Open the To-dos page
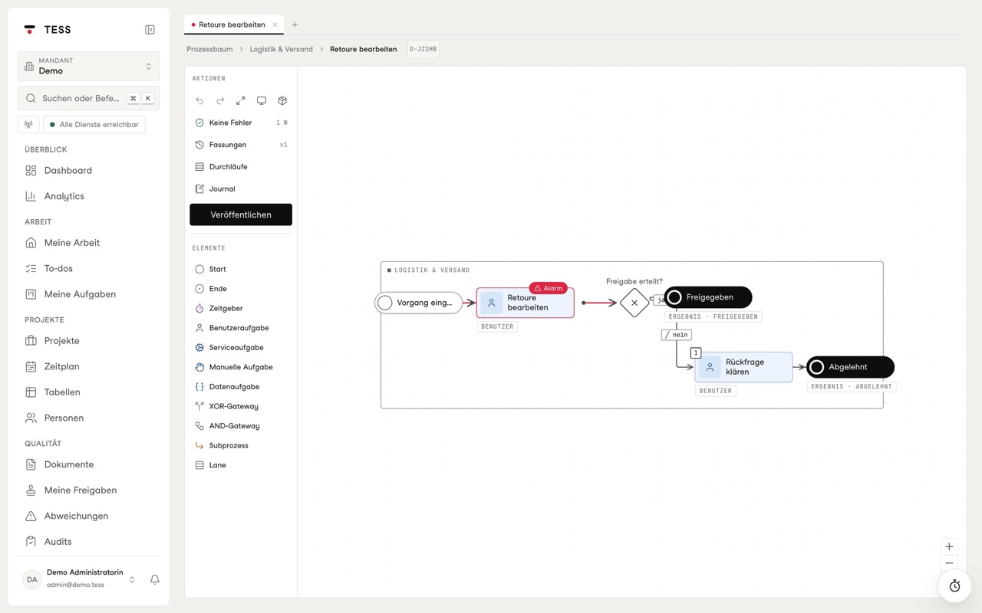Image resolution: width=982 pixels, height=613 pixels. pos(88,269)
